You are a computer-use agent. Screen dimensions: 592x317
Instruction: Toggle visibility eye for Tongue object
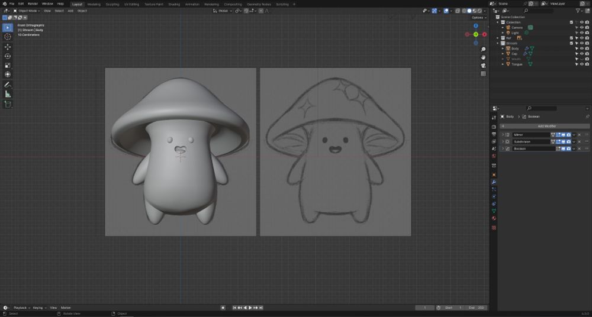[x=581, y=64]
